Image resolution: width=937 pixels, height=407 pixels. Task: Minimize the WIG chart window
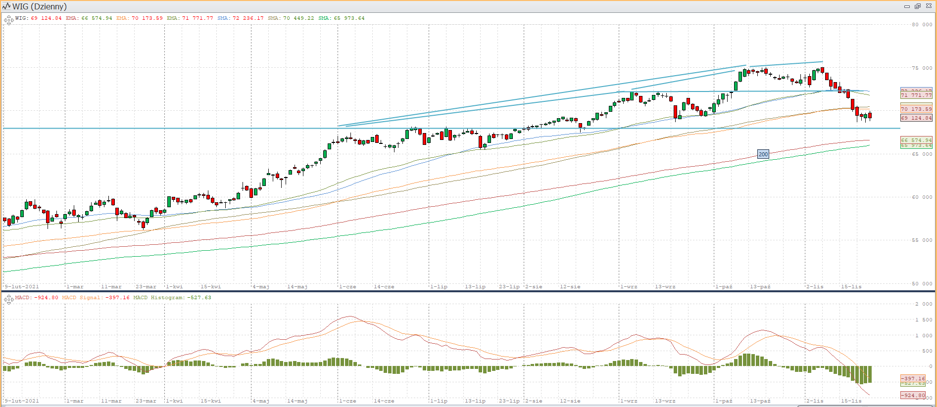(x=907, y=6)
